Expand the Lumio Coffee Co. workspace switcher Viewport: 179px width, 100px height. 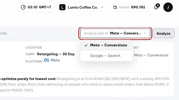(82, 7)
